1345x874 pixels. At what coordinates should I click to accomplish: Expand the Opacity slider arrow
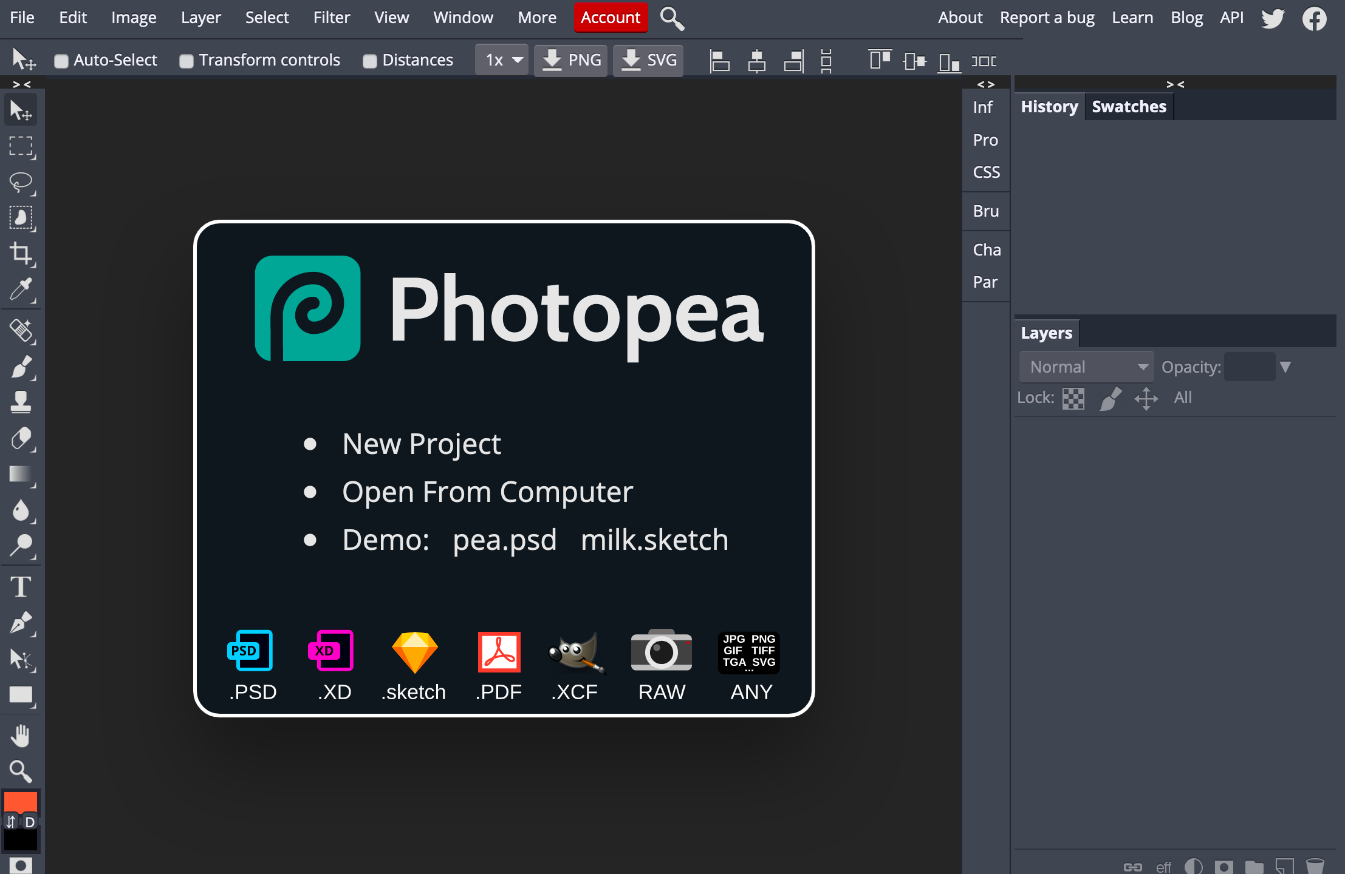coord(1285,367)
